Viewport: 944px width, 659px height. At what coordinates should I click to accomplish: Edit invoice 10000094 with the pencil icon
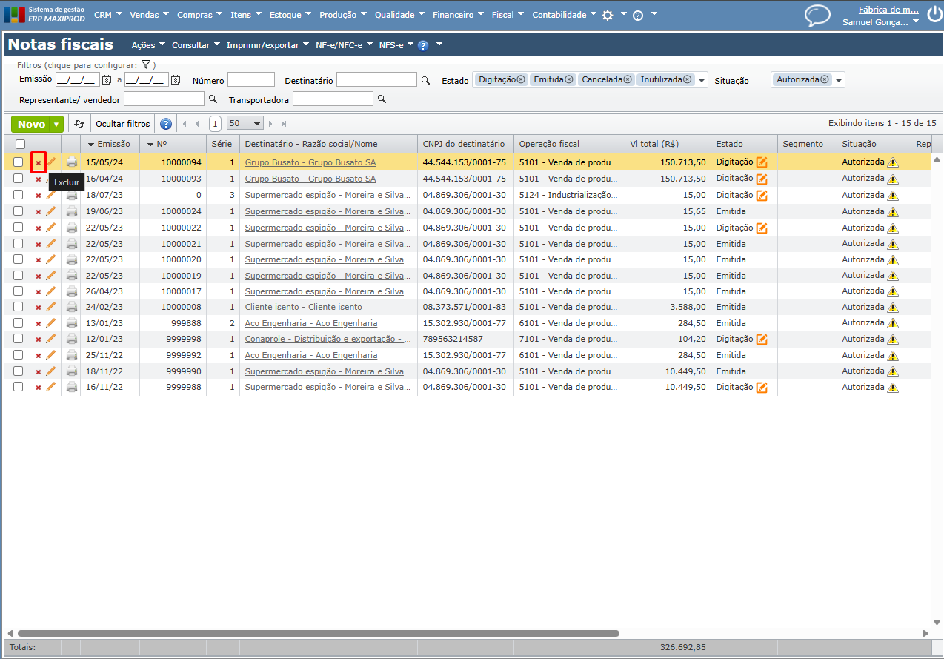coord(51,162)
